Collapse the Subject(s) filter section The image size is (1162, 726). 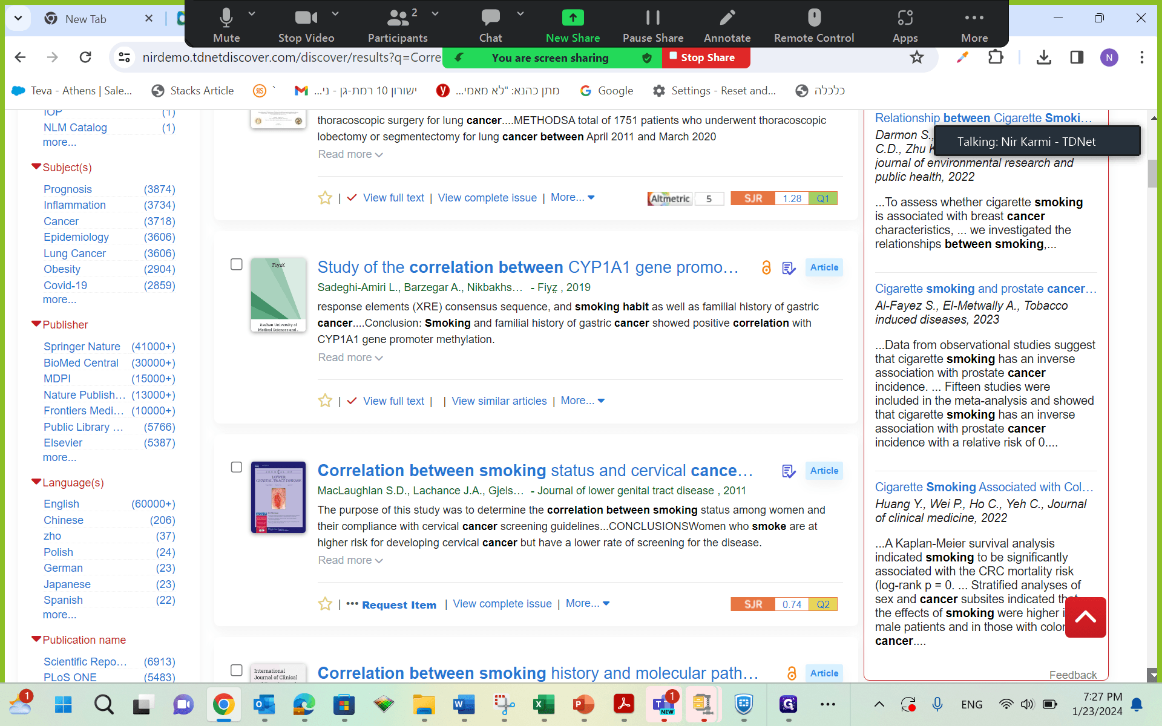coord(36,167)
